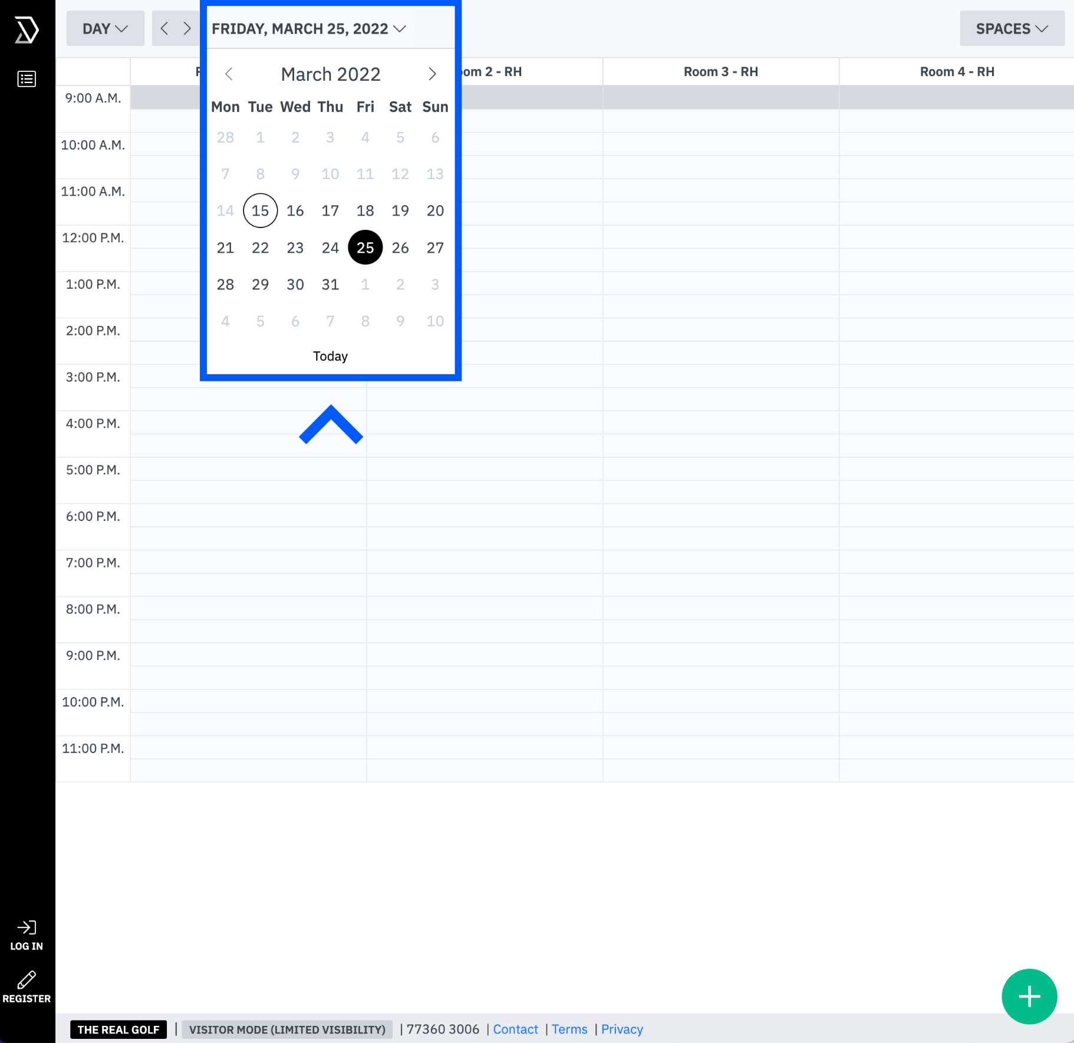Image resolution: width=1074 pixels, height=1043 pixels.
Task: Go to previous month in the calendar popup
Action: [x=229, y=74]
